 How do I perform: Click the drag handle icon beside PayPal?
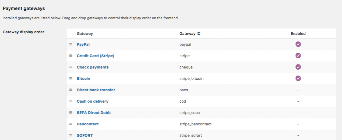[x=71, y=44]
